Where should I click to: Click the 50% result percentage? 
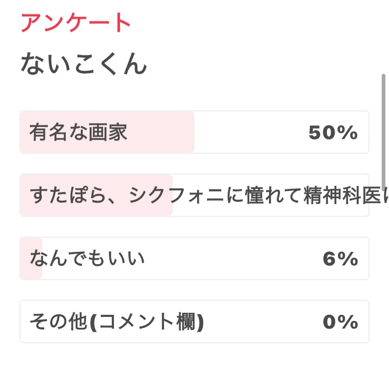tap(333, 133)
